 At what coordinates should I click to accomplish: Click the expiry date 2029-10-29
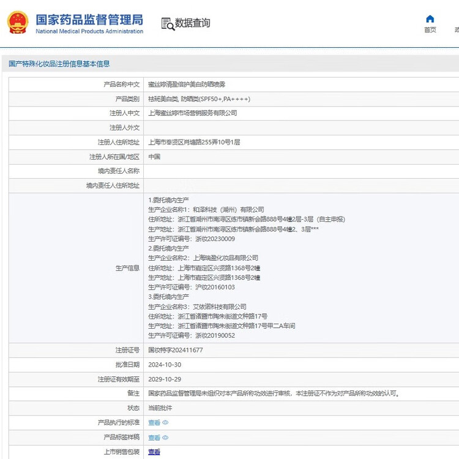click(165, 379)
